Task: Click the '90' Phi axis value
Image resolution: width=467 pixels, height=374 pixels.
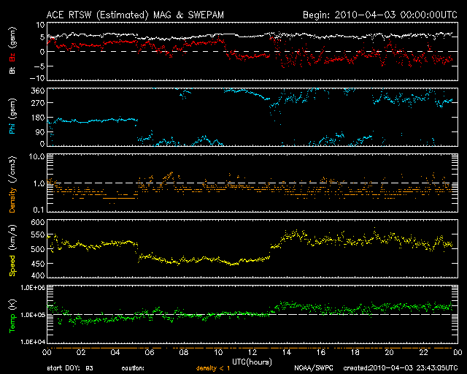Action: pos(40,131)
